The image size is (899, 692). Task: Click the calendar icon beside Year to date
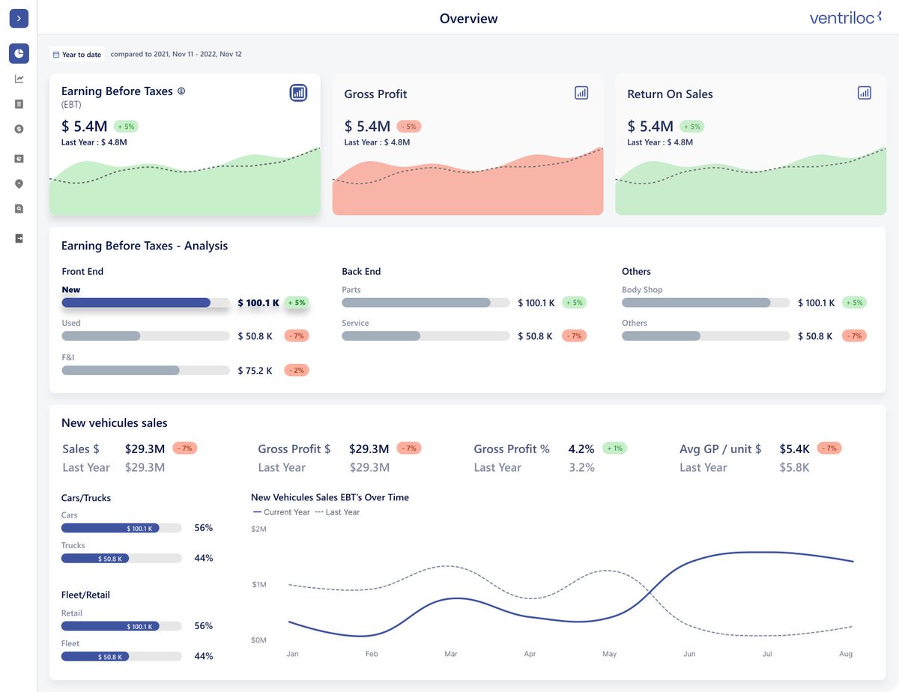(x=56, y=55)
